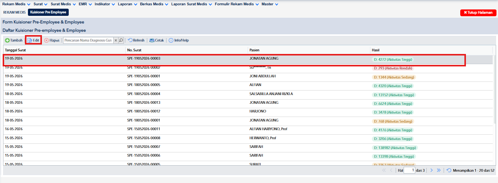This screenshot has height=183, width=498.
Task: Open Info/Help
Action: (179, 40)
